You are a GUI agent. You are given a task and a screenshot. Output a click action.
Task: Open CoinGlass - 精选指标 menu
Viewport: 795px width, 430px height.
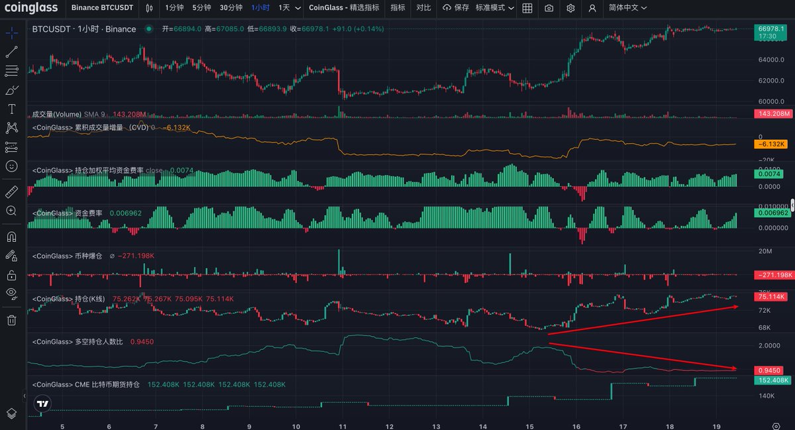[x=344, y=8]
